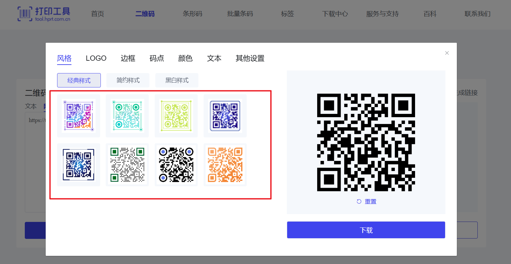This screenshot has height=264, width=511.
Task: Choose the navy corner-bracket QR style
Action: 79,165
